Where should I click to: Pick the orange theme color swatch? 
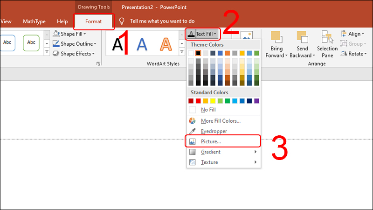tap(228, 53)
